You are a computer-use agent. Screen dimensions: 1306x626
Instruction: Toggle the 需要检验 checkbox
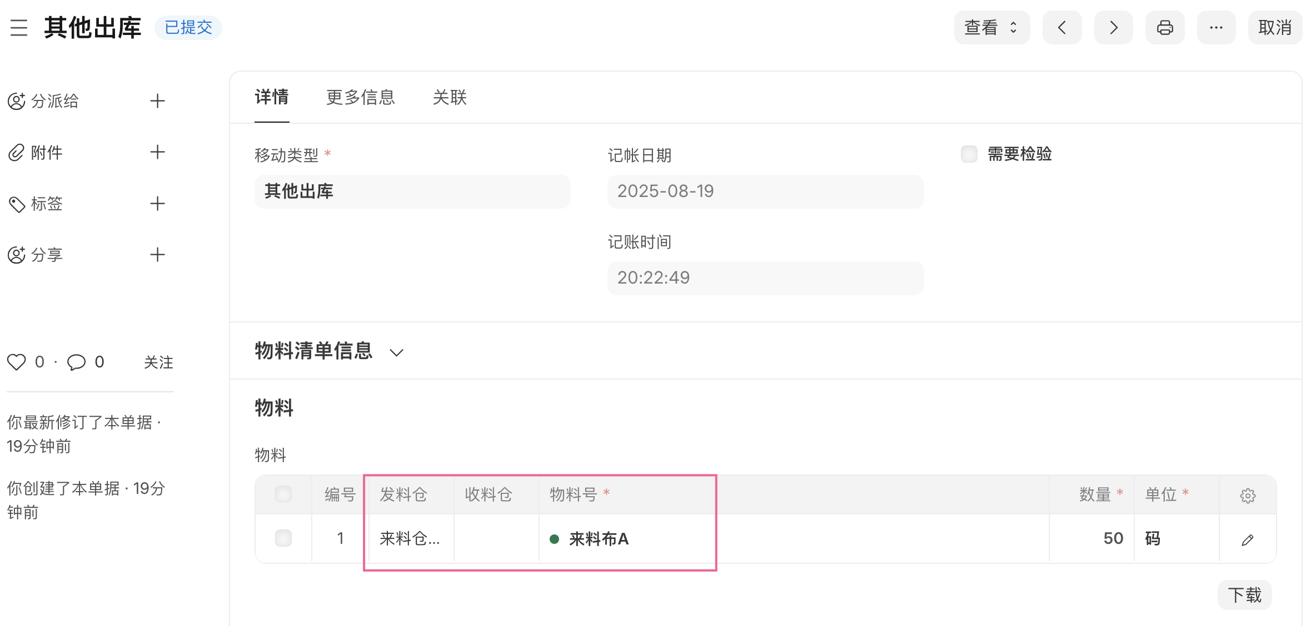[969, 154]
